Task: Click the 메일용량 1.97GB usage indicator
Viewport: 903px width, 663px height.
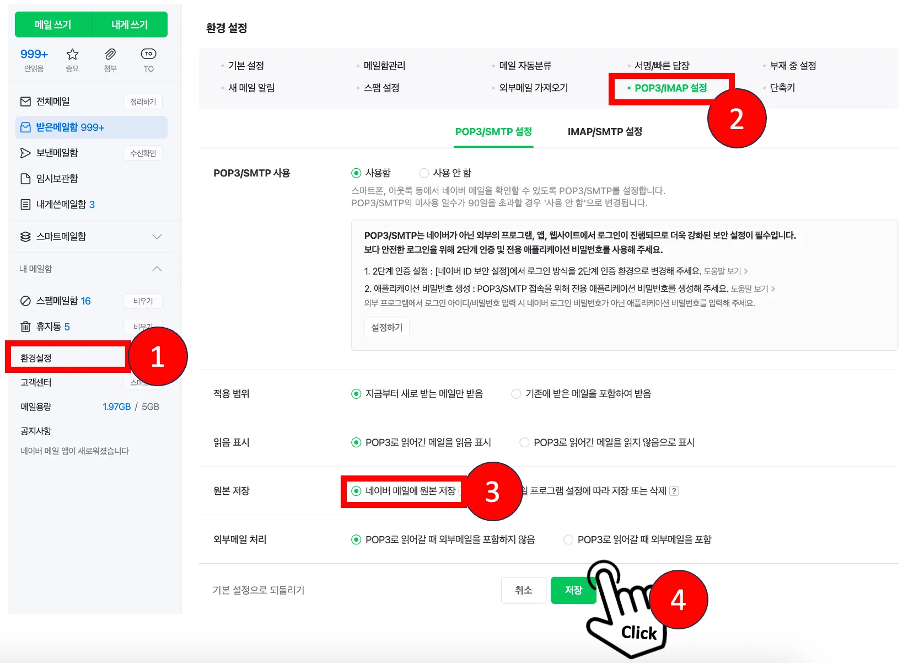Action: click(116, 407)
